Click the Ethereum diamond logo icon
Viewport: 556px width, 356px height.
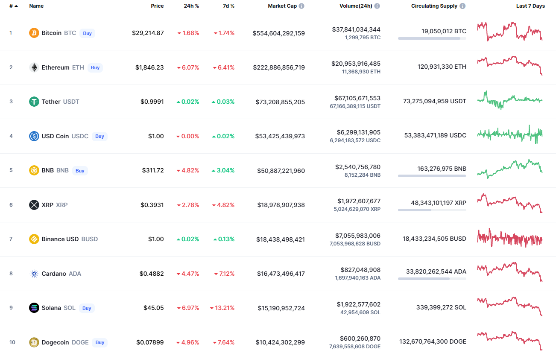[x=34, y=67]
